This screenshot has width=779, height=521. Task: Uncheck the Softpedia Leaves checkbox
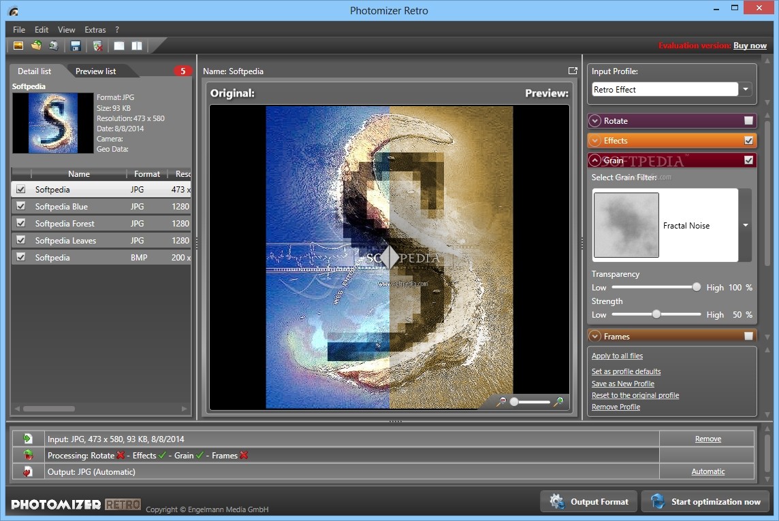(x=21, y=239)
